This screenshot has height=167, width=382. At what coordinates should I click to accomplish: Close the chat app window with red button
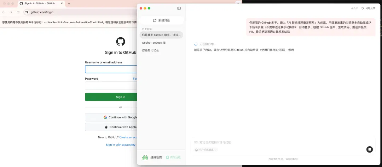pyautogui.click(x=141, y=8)
